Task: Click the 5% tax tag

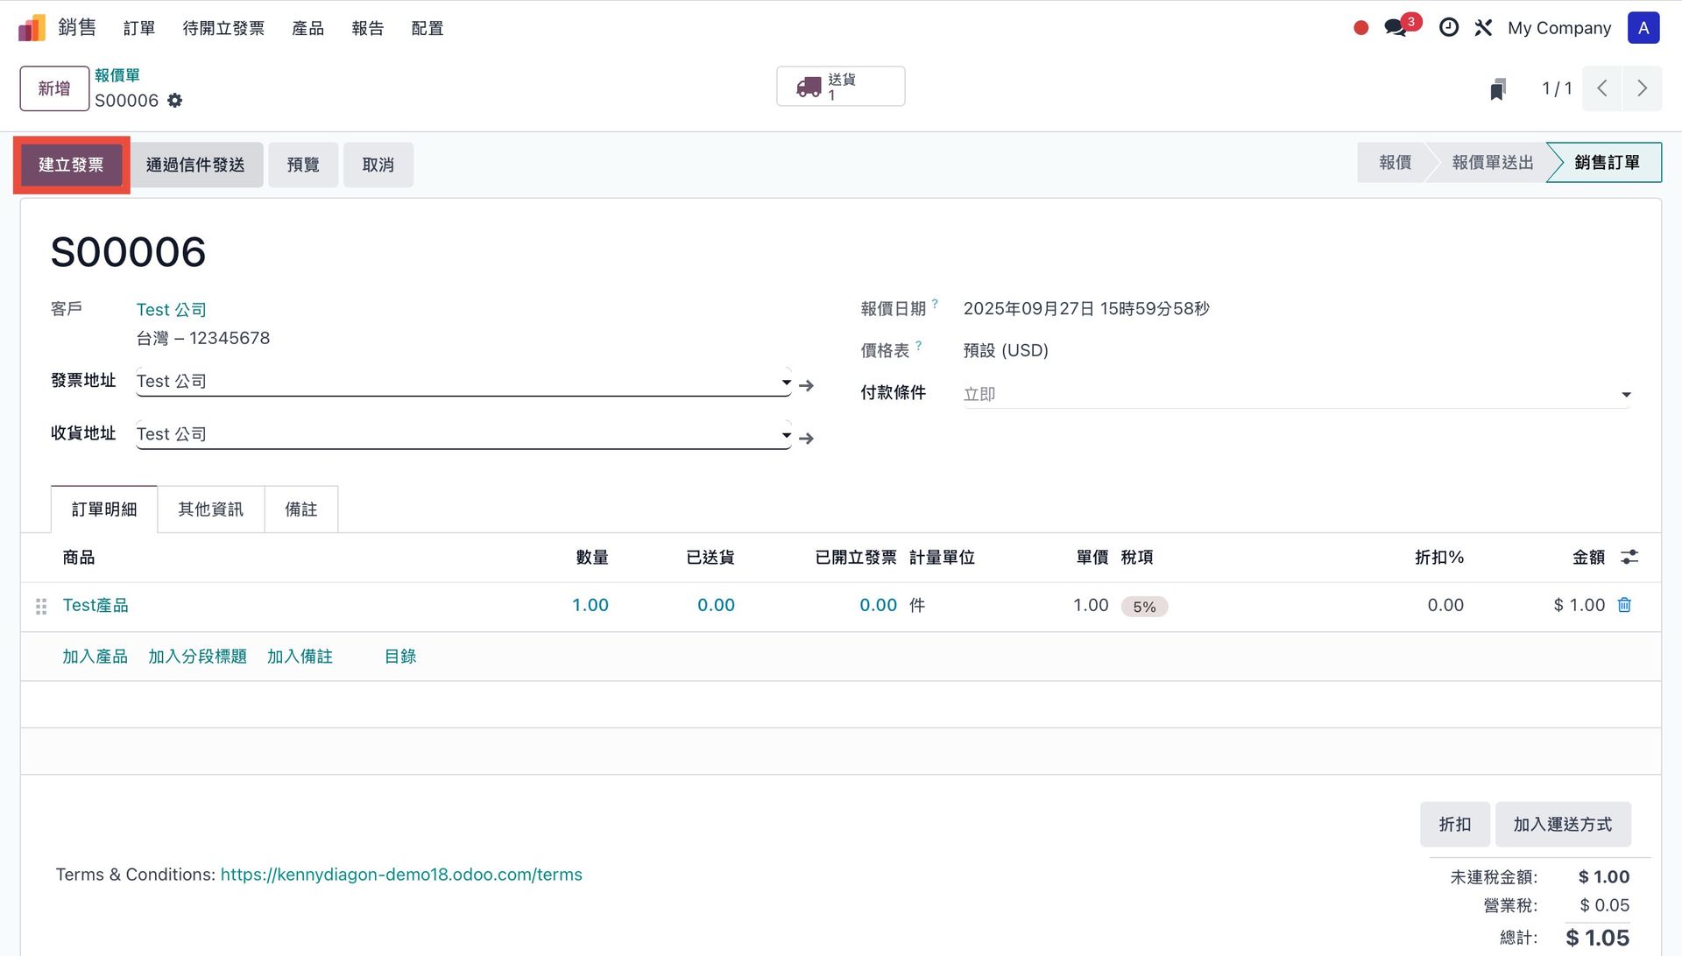Action: pos(1144,607)
